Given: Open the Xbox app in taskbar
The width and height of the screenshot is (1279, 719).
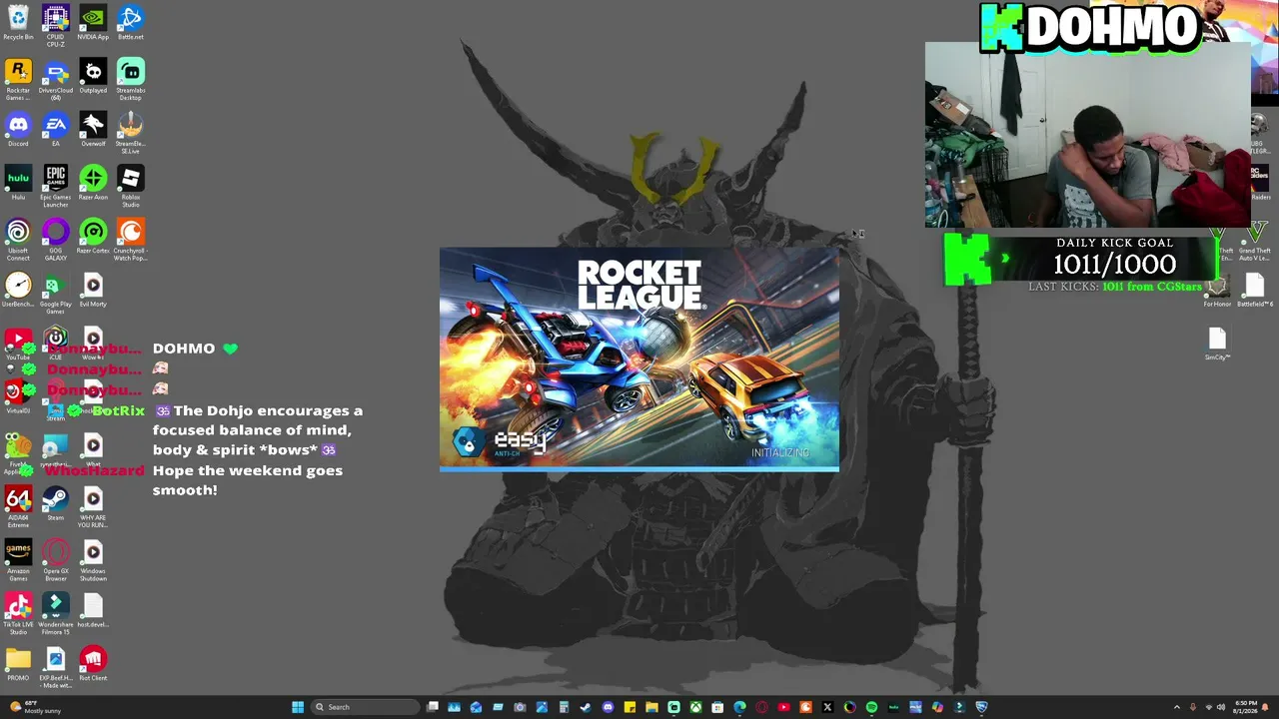Looking at the screenshot, I should coord(695,707).
